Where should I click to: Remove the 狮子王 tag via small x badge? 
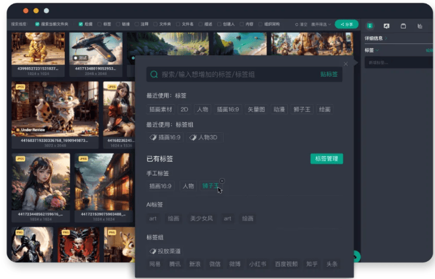[x=222, y=181]
